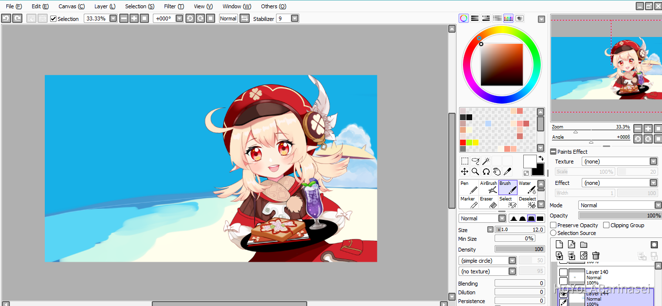This screenshot has height=306, width=662.
Task: Switch to the AirBrush tool
Action: click(489, 187)
